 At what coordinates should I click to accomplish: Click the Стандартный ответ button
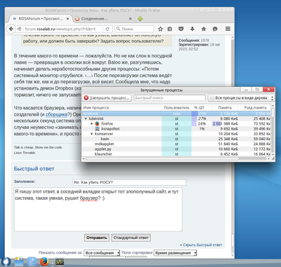[131, 238]
